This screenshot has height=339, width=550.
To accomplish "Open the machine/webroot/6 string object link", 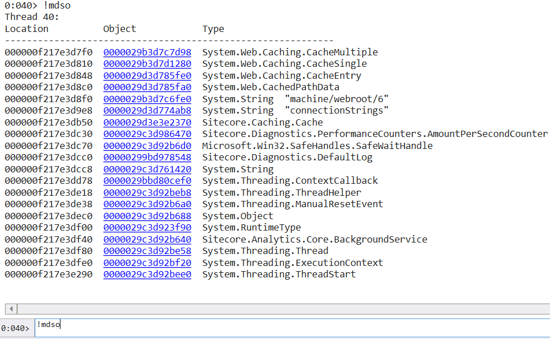I will click(x=147, y=99).
